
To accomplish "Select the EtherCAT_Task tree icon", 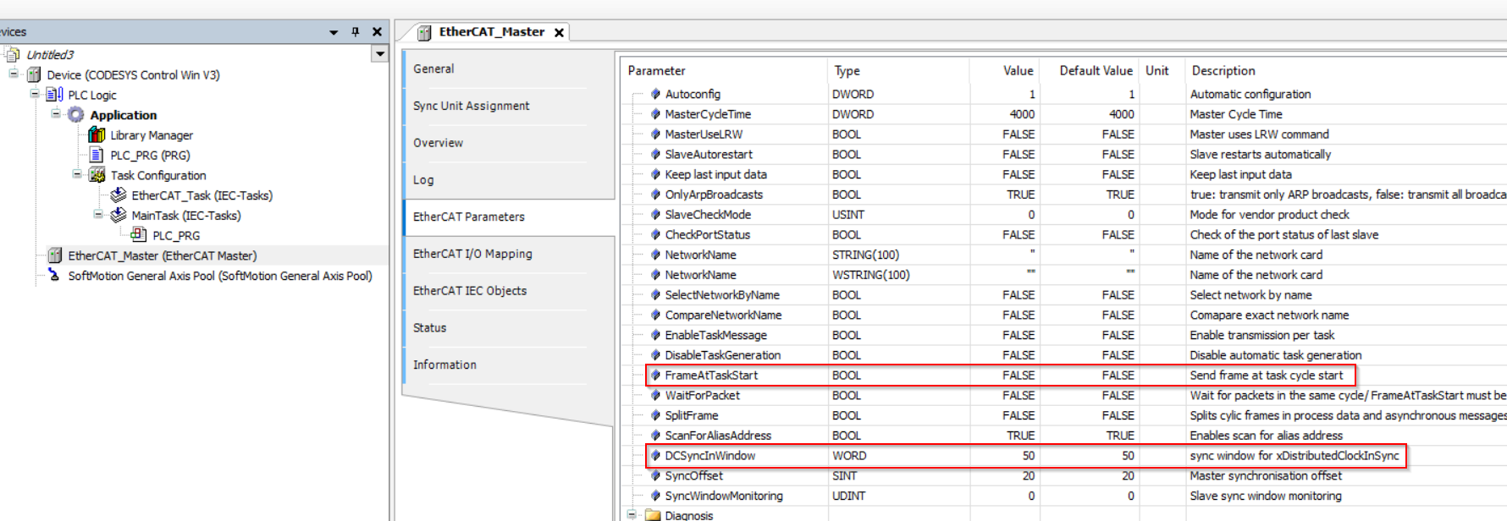I will [119, 195].
